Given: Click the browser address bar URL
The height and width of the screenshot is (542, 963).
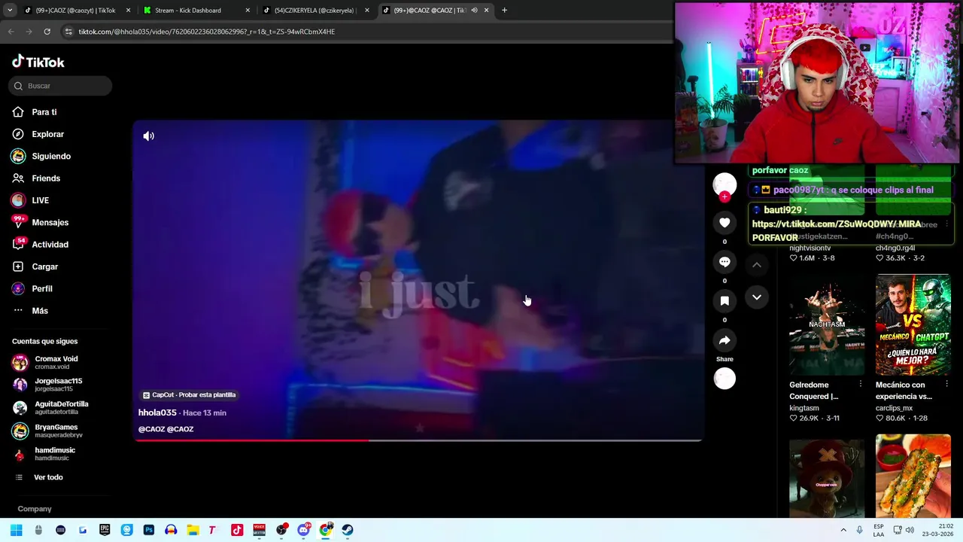Looking at the screenshot, I should click(x=207, y=32).
